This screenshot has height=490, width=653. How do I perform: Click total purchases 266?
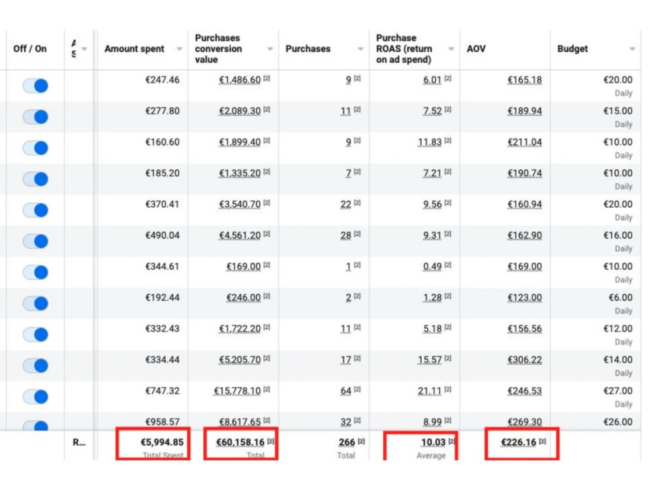347,442
